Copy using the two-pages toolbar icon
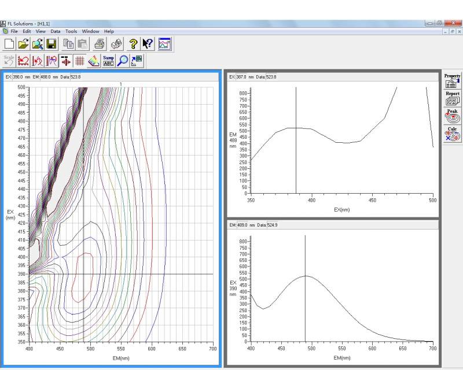 68,44
